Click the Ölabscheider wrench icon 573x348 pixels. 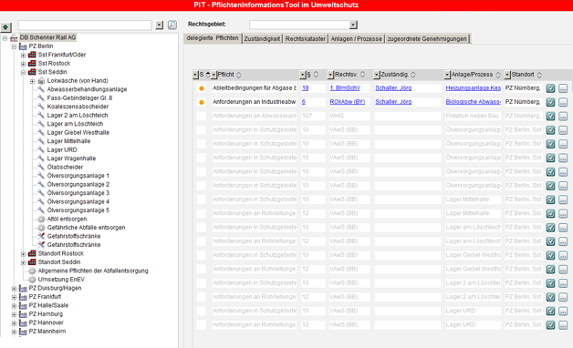41,167
